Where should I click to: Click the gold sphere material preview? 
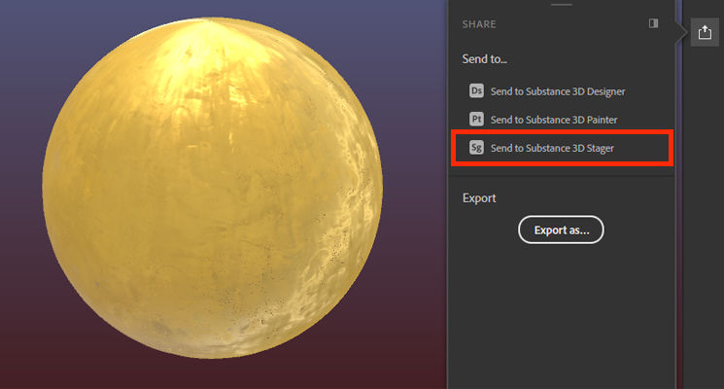[x=213, y=188]
